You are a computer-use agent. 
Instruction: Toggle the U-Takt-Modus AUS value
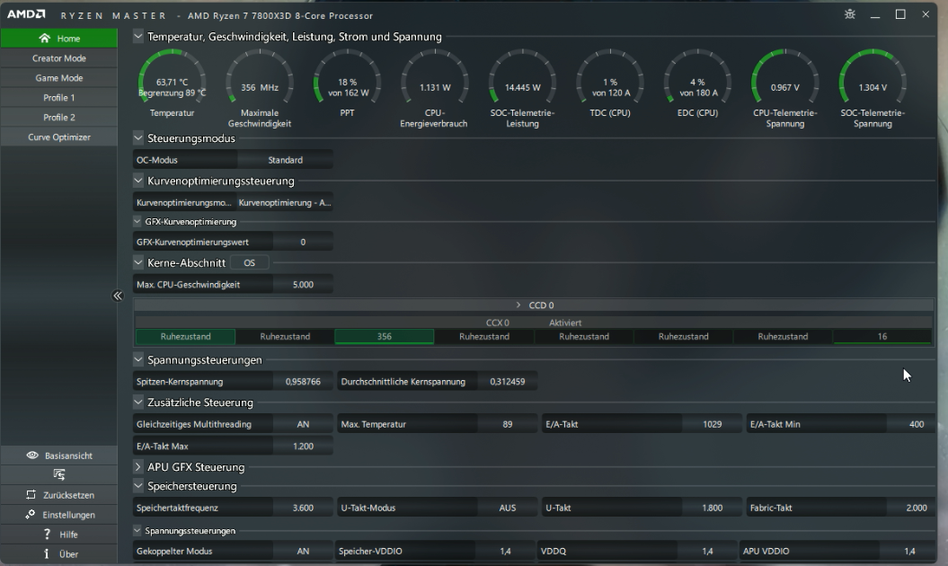coord(508,508)
